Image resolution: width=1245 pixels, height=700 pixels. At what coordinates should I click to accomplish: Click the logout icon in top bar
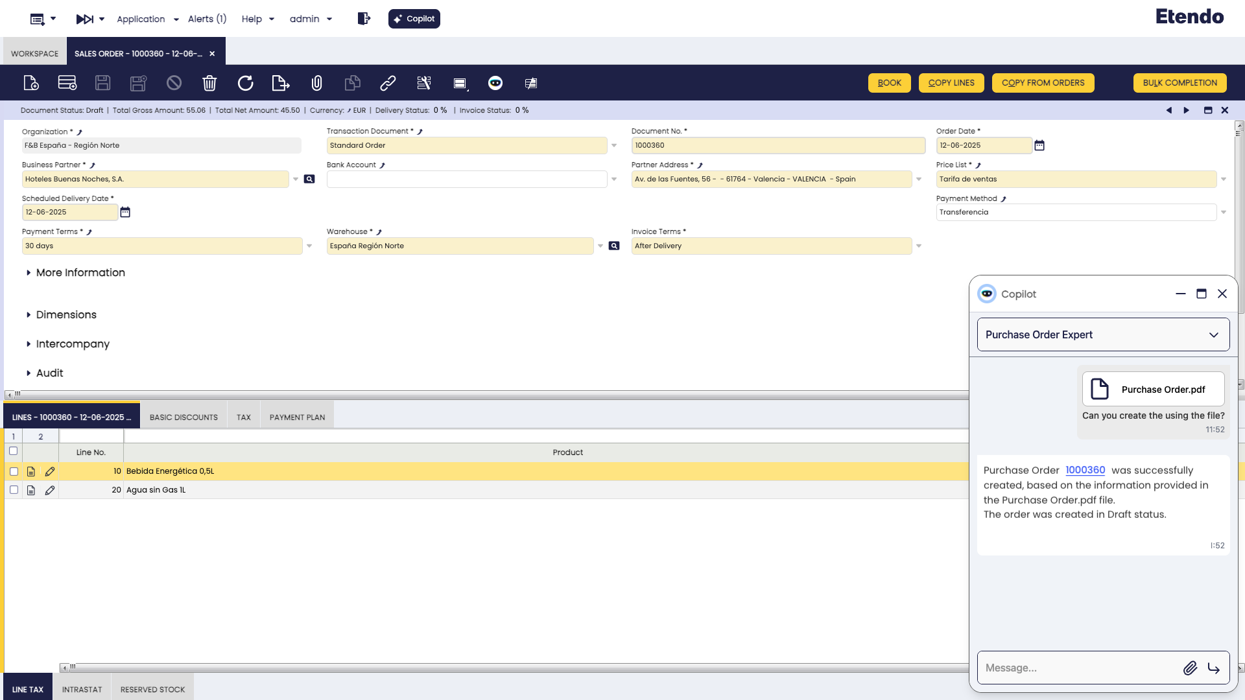pyautogui.click(x=364, y=19)
